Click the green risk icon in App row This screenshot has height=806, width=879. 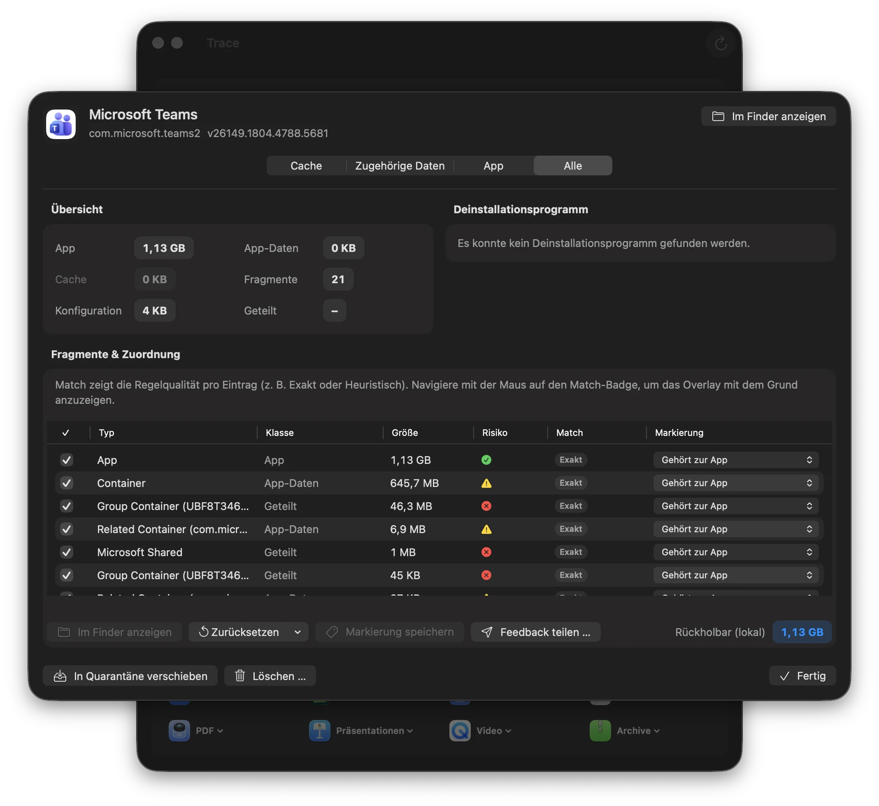point(486,460)
